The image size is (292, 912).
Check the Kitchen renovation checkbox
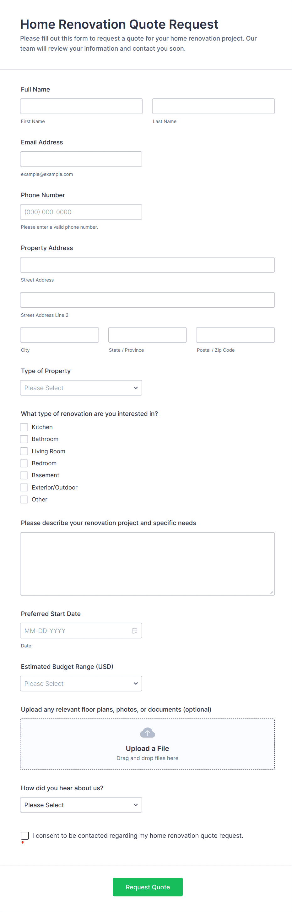pyautogui.click(x=24, y=427)
